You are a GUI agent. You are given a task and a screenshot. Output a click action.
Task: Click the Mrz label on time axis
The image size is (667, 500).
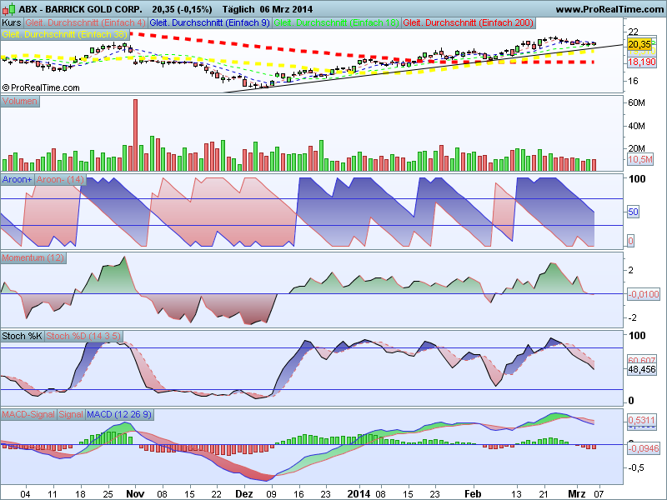click(577, 494)
